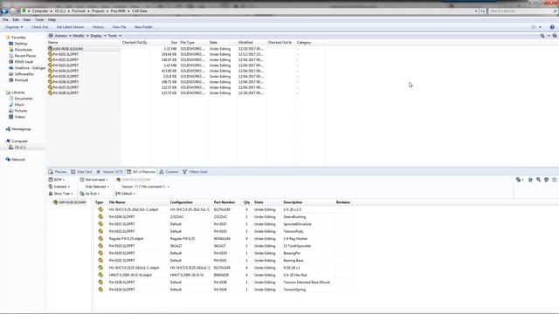
Task: Click the Prt-0104.SLDPRT part icon in the file list
Action: coord(51,71)
